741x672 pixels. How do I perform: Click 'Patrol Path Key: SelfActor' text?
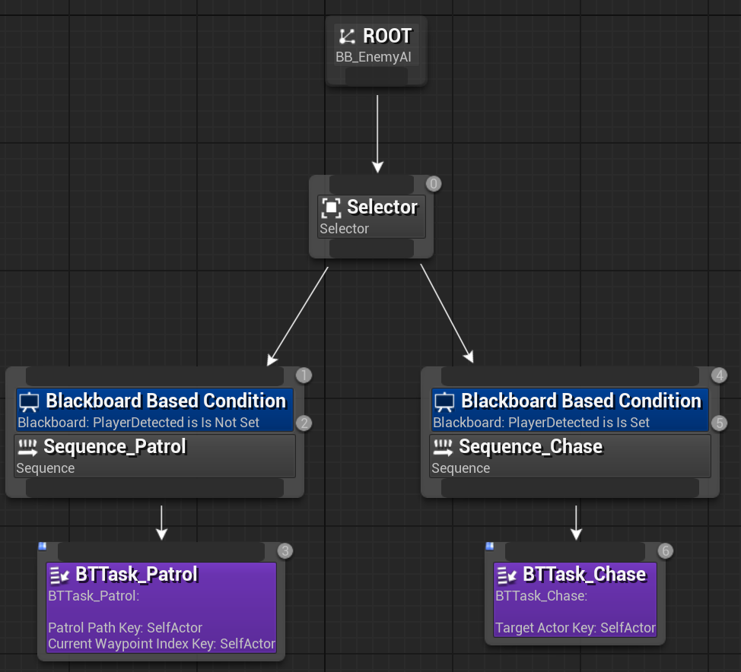point(126,628)
